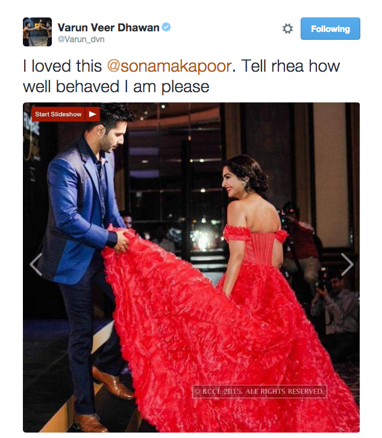Open Varun Veer Dhawan's profile avatar

click(37, 32)
